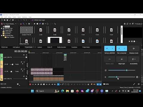Select the Custom Bins folder
This screenshot has height=107, width=143.
pyautogui.click(x=8, y=32)
